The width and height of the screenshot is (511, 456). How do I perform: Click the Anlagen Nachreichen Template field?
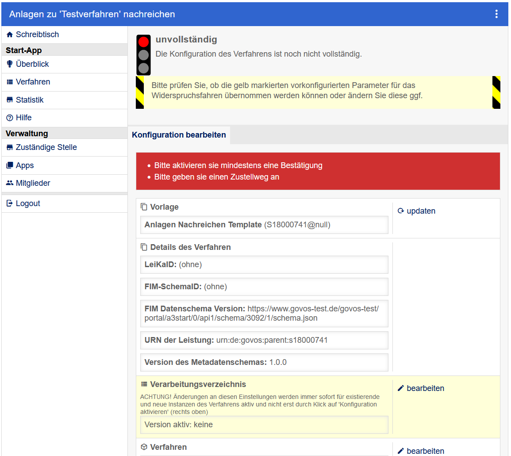click(264, 225)
